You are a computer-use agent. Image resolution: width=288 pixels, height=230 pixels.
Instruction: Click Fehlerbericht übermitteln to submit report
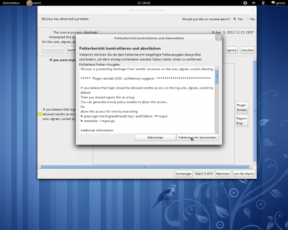(x=197, y=138)
